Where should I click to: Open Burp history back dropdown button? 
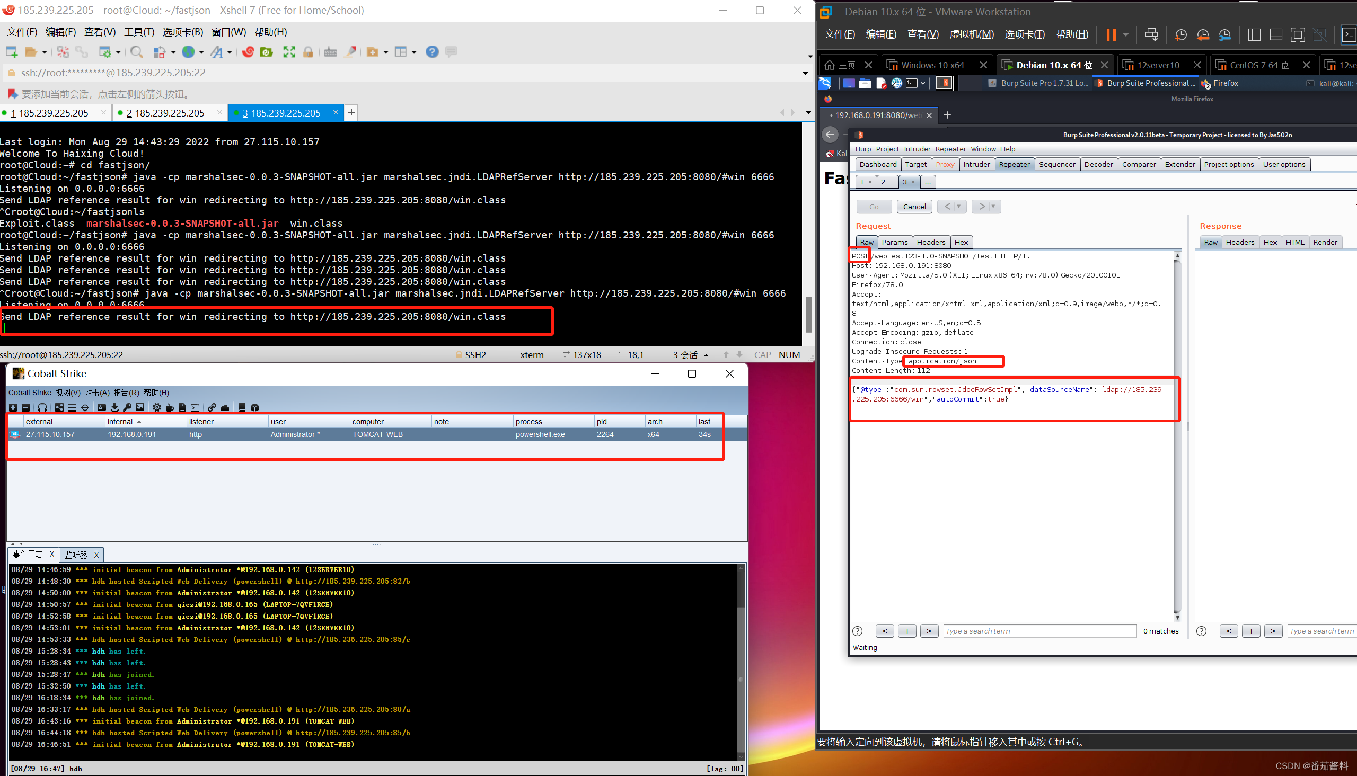point(952,206)
